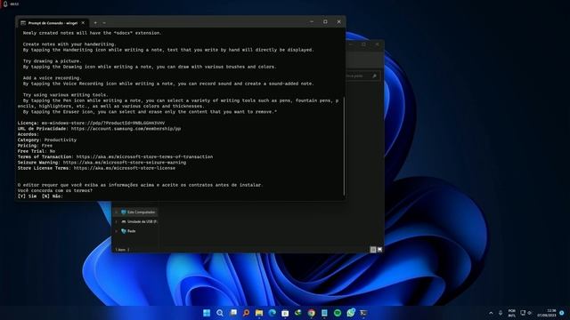Show hidden system tray icons
The width and height of the screenshot is (570, 320).
click(491, 313)
